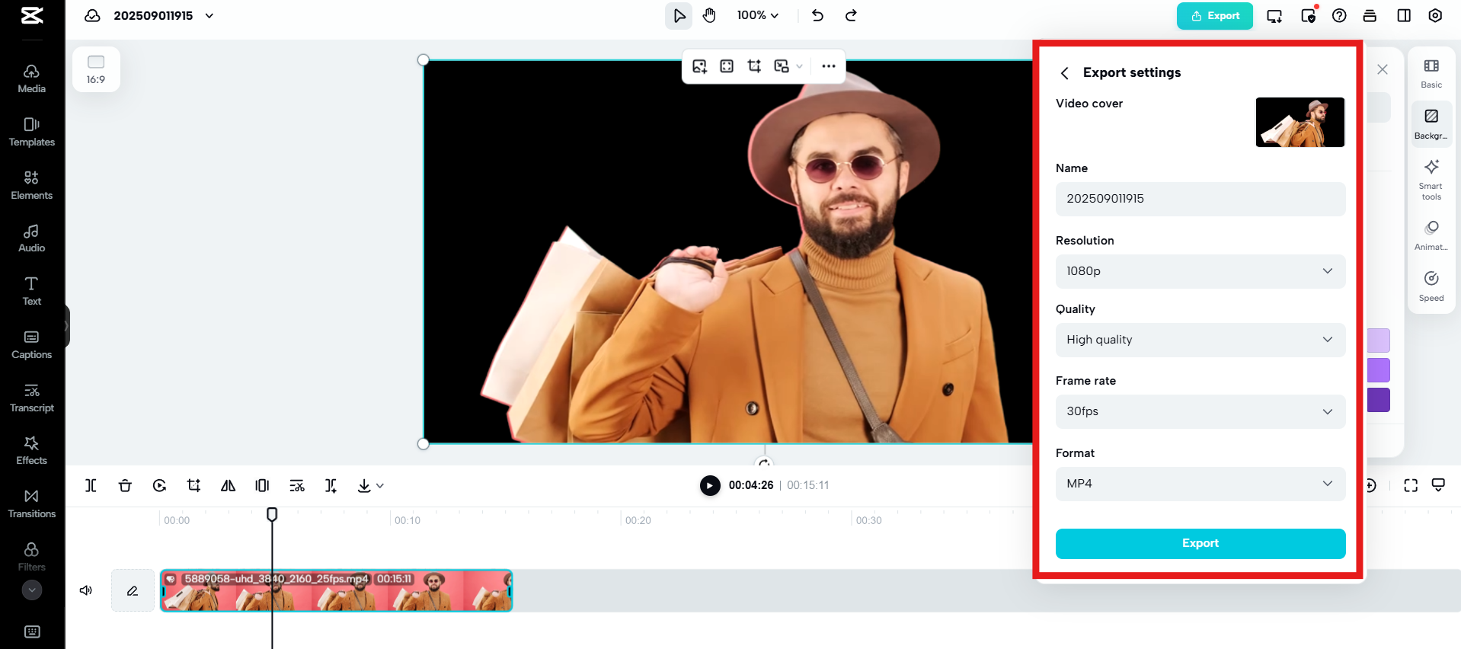
Task: Open the settings gear icon
Action: (x=1435, y=15)
